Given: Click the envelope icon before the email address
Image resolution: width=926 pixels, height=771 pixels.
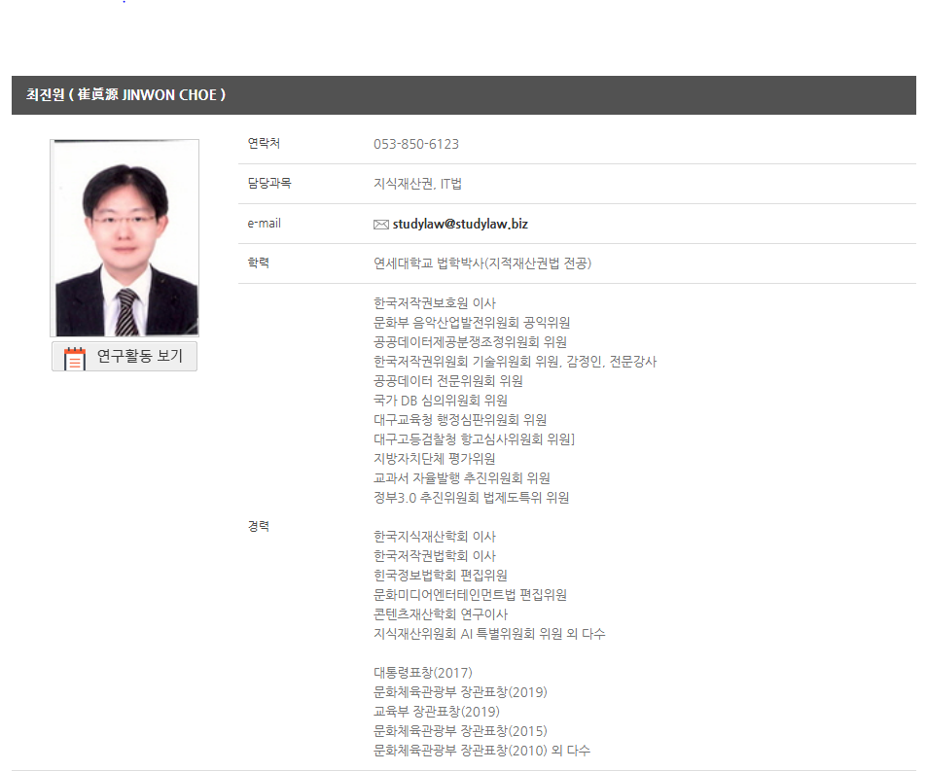Looking at the screenshot, I should [380, 225].
